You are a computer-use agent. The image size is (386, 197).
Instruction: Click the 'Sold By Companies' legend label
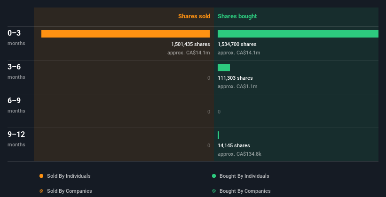[70, 191]
